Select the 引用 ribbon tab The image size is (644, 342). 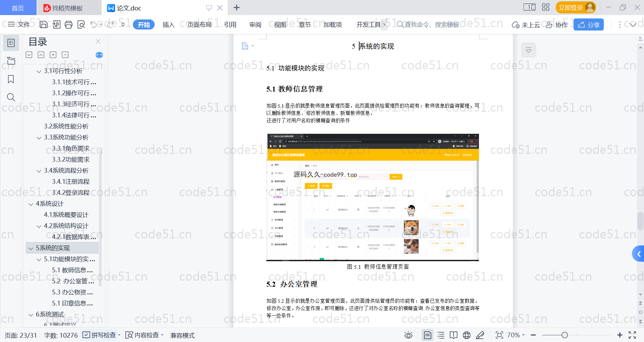tap(230, 24)
